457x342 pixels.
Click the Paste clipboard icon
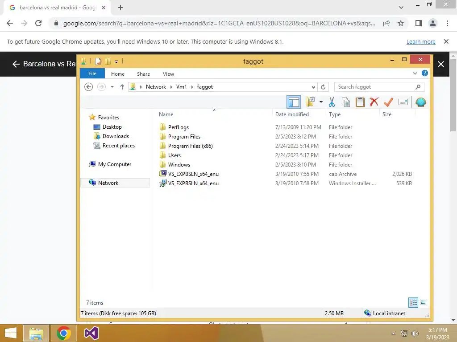point(360,102)
